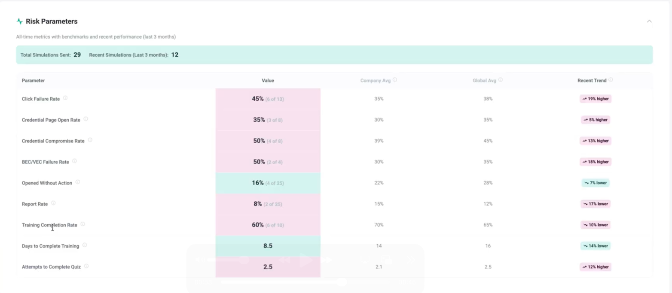Open info icon beside Days to Complete Training
The image size is (672, 293).
[85, 245]
